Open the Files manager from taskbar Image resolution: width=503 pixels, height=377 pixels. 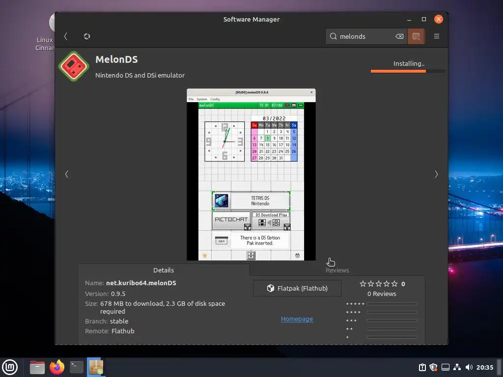pos(37,367)
